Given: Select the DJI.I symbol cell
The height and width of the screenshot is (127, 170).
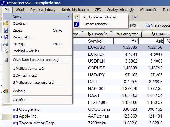Looking at the screenshot, I should 92,82.
